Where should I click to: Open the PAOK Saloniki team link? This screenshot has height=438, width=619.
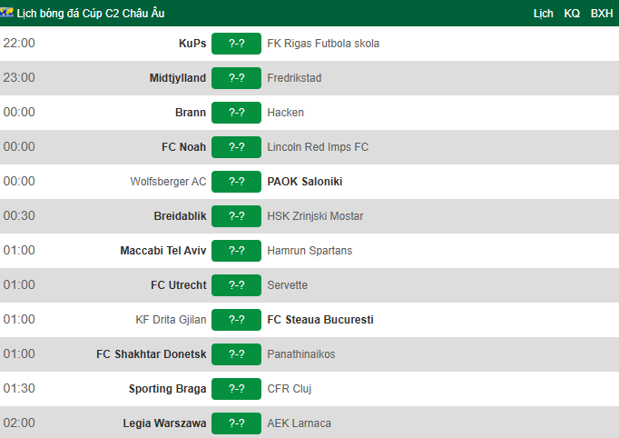[305, 182]
